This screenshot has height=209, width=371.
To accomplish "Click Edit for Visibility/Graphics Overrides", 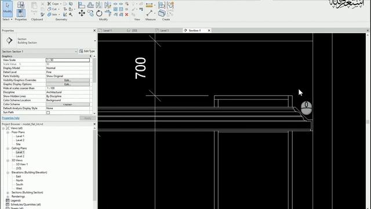I will click(x=68, y=80).
